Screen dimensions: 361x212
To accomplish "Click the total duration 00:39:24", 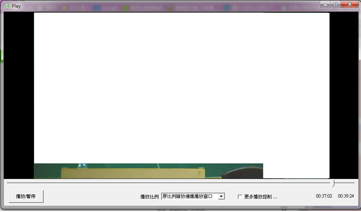I will [346, 196].
